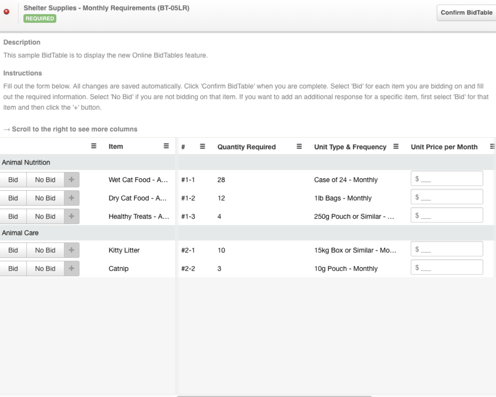Click the horizontal scrollbar at table bottom
The image size is (496, 397).
[x=274, y=396]
